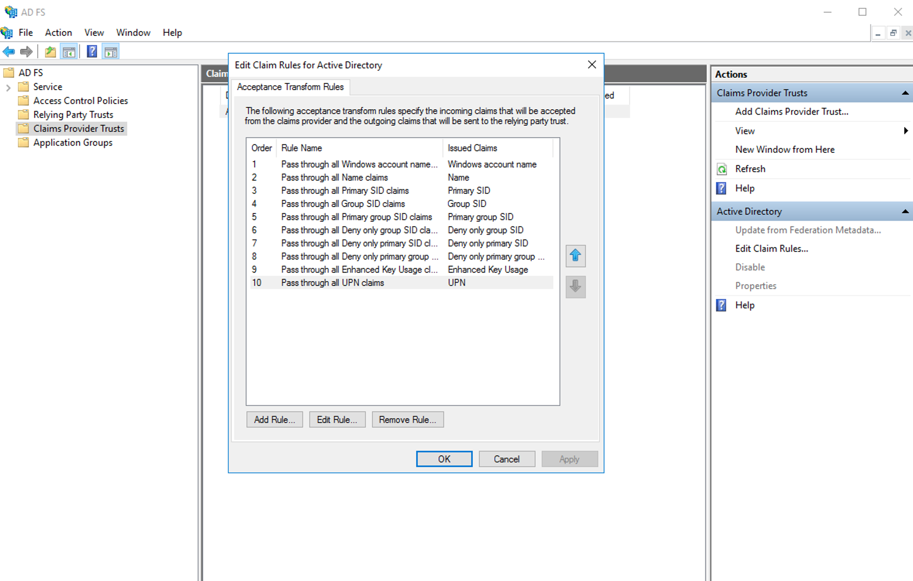Select Claims Provider Trusts in the tree
This screenshot has width=913, height=581.
(x=79, y=129)
